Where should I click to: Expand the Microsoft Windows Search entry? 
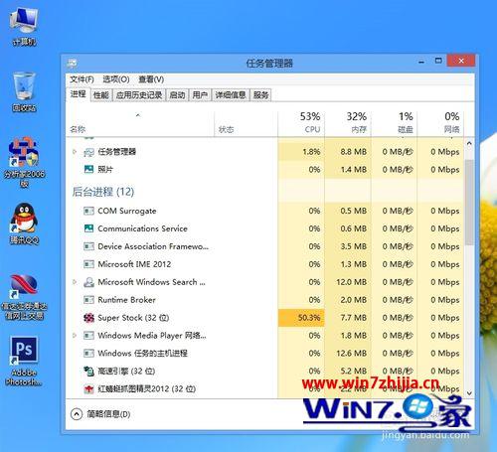pyautogui.click(x=75, y=282)
